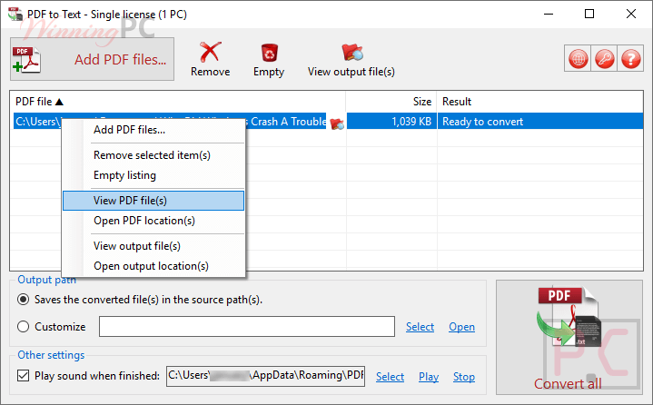Choose Empty listing in the context menu
Image resolution: width=653 pixels, height=405 pixels.
point(153,175)
